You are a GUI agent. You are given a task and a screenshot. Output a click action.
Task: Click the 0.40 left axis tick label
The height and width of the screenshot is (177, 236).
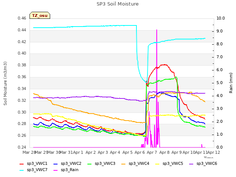[22, 53]
